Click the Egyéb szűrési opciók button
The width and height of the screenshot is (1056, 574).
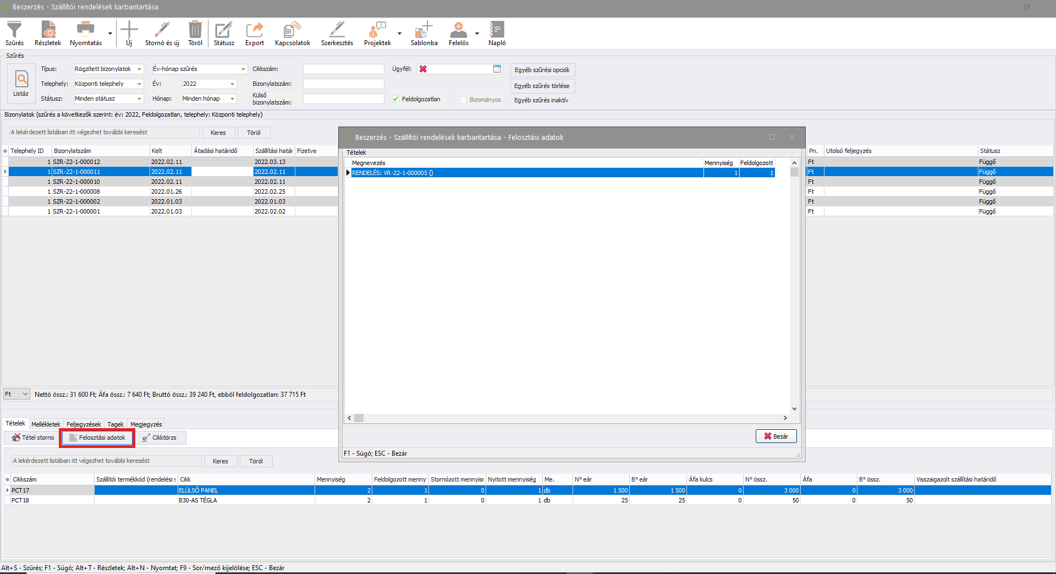pyautogui.click(x=542, y=70)
